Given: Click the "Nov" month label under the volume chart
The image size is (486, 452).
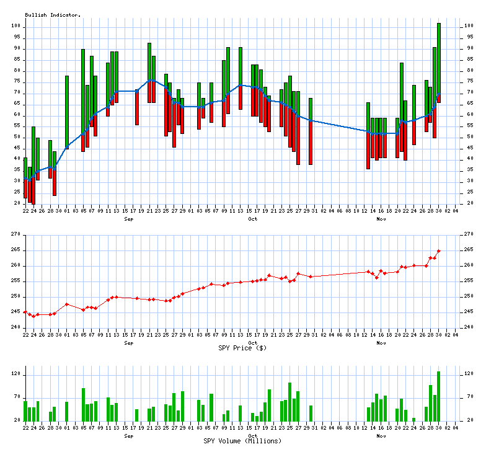Looking at the screenshot, I should point(381,436).
